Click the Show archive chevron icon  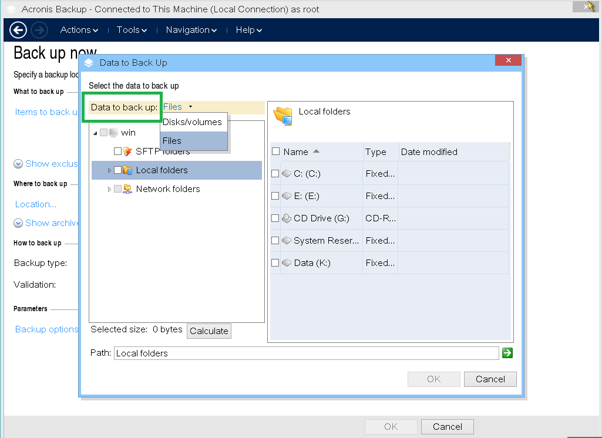18,223
